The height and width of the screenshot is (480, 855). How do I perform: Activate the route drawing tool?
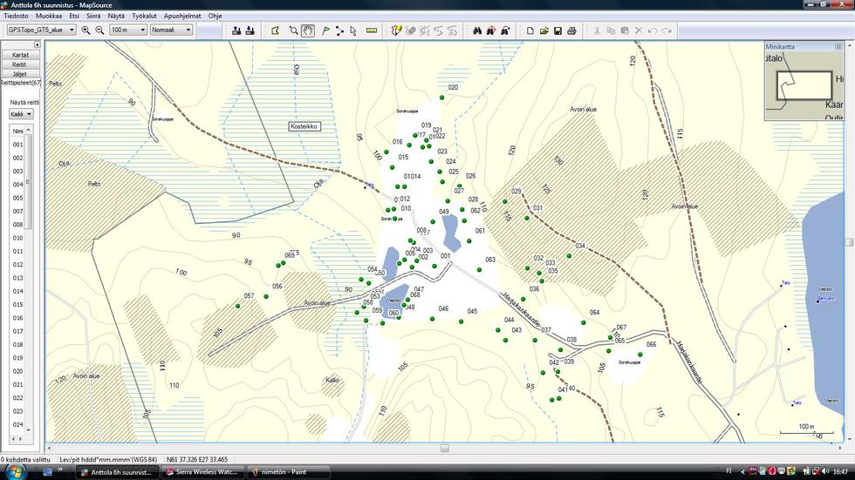(339, 30)
